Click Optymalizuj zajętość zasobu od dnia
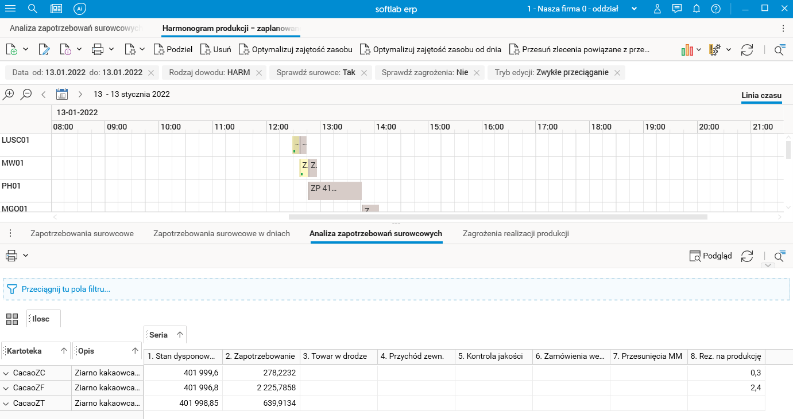Image resolution: width=793 pixels, height=419 pixels. [430, 50]
